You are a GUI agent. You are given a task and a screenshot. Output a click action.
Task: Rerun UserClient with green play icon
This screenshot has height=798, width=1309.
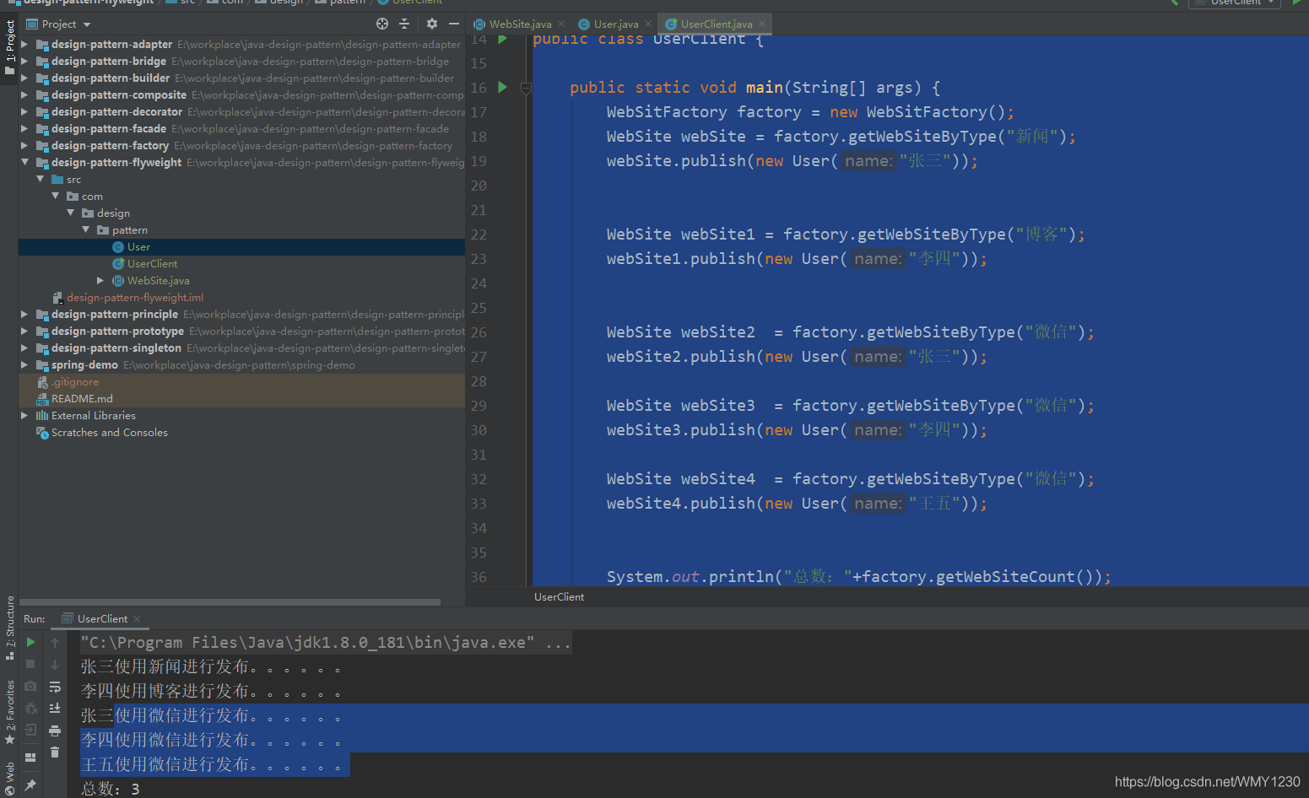[31, 642]
